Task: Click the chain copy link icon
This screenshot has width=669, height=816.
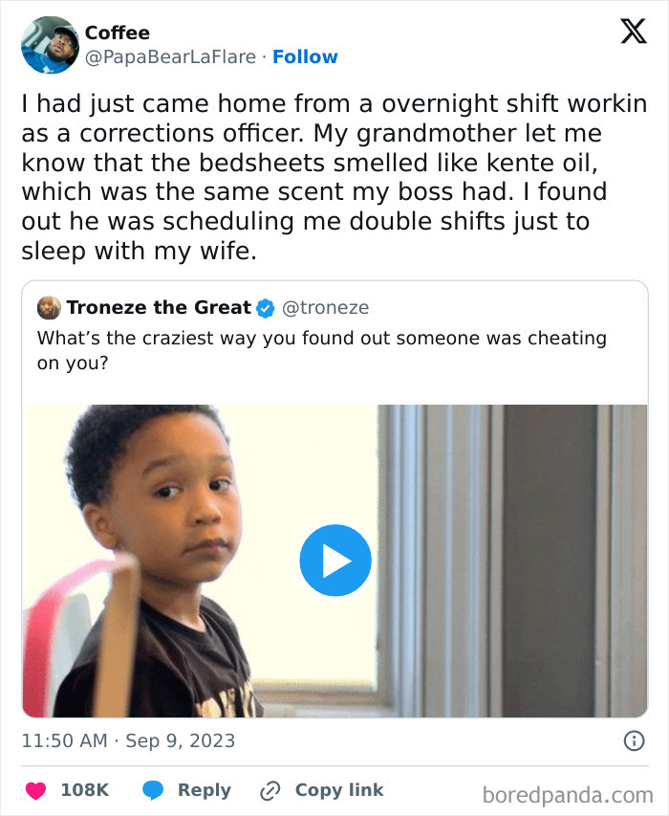Action: (x=270, y=790)
